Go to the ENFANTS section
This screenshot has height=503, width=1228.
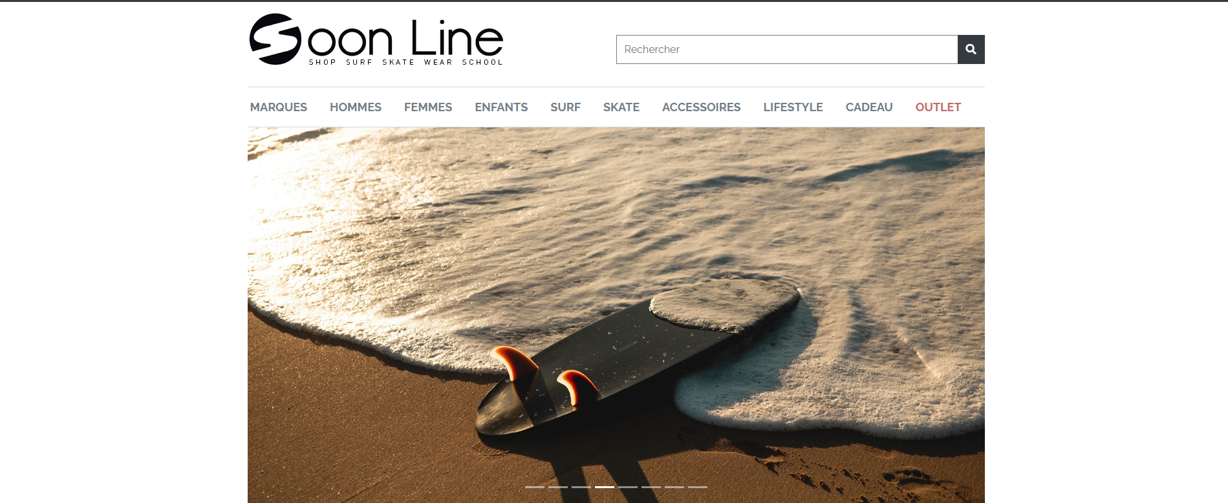(501, 107)
